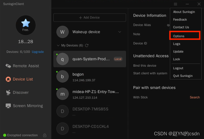
Task: Click the Note label
Action: [x=136, y=34]
